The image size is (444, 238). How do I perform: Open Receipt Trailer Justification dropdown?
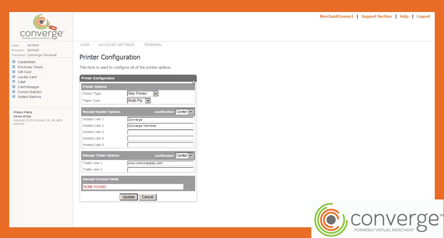click(x=184, y=155)
